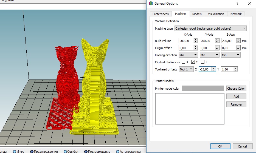This screenshot has width=256, height=153.
Task: Open the Visualization tab
Action: coord(216,14)
